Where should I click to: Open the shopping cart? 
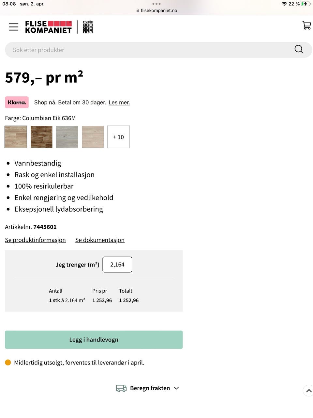(306, 25)
